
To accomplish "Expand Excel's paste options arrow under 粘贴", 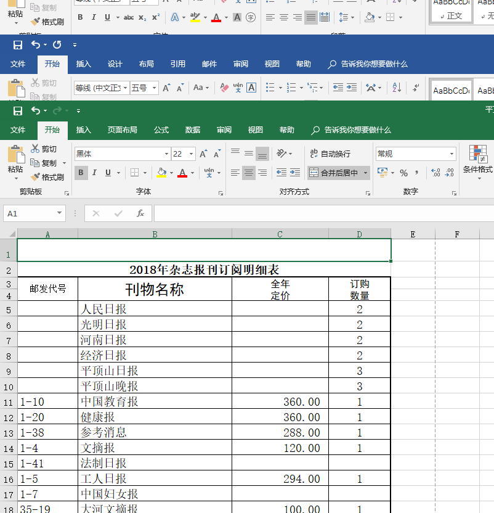I will click(15, 178).
